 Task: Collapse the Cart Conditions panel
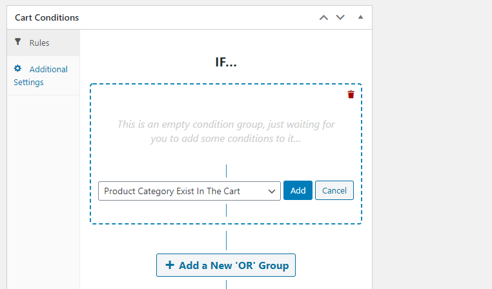point(360,17)
